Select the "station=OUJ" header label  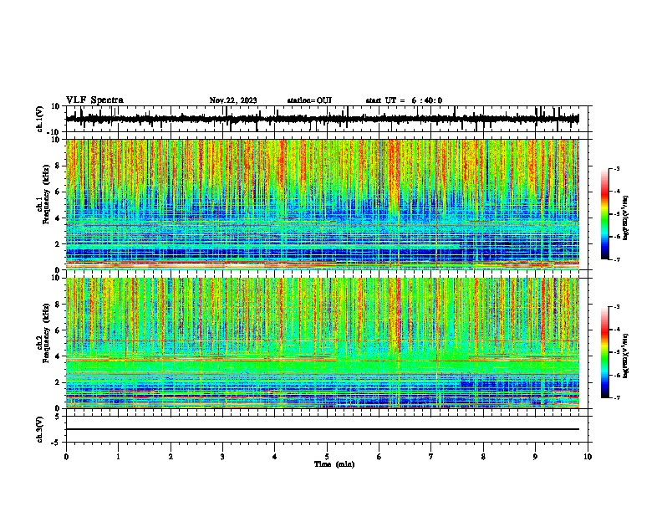tap(309, 100)
